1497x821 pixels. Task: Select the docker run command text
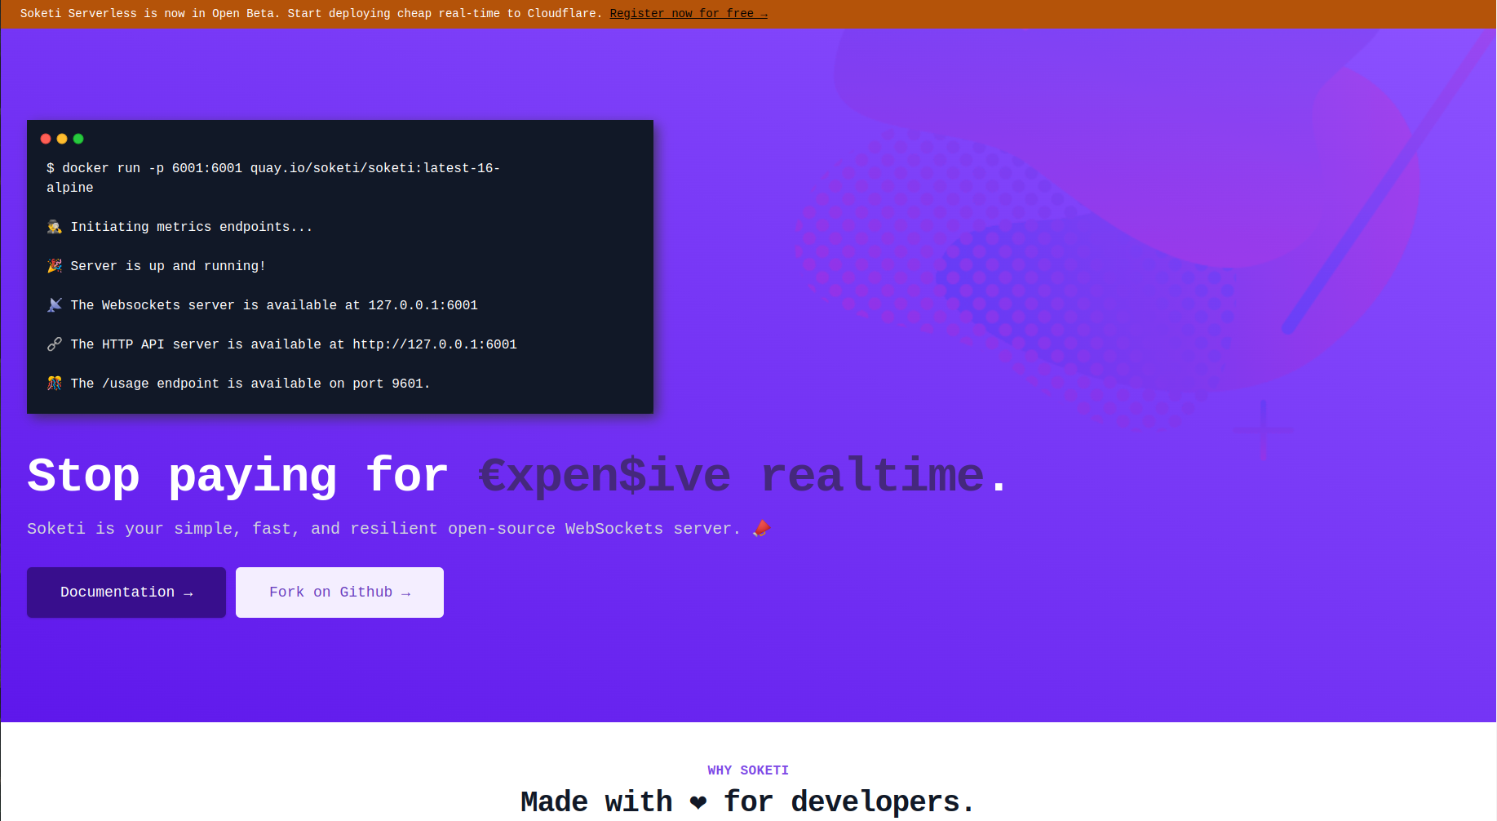tap(273, 178)
